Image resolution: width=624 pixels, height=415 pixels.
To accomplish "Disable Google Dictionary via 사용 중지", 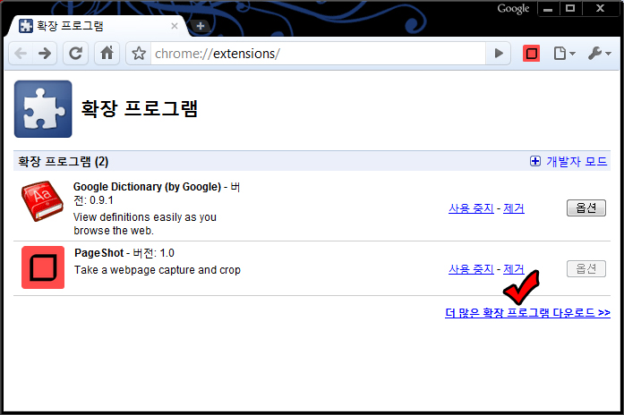I will click(x=471, y=208).
